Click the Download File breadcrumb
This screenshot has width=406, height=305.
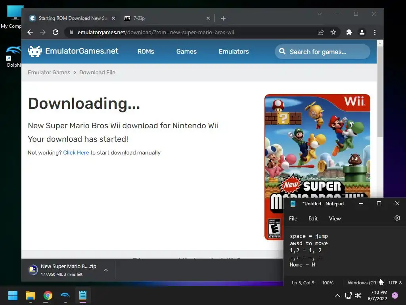[97, 72]
